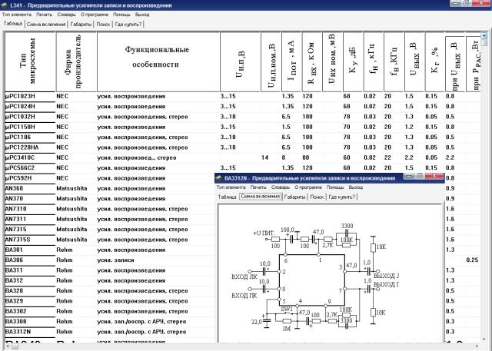This screenshot has width=492, height=351.
Task: Open Печать menu in BA3312N window
Action: 258,187
